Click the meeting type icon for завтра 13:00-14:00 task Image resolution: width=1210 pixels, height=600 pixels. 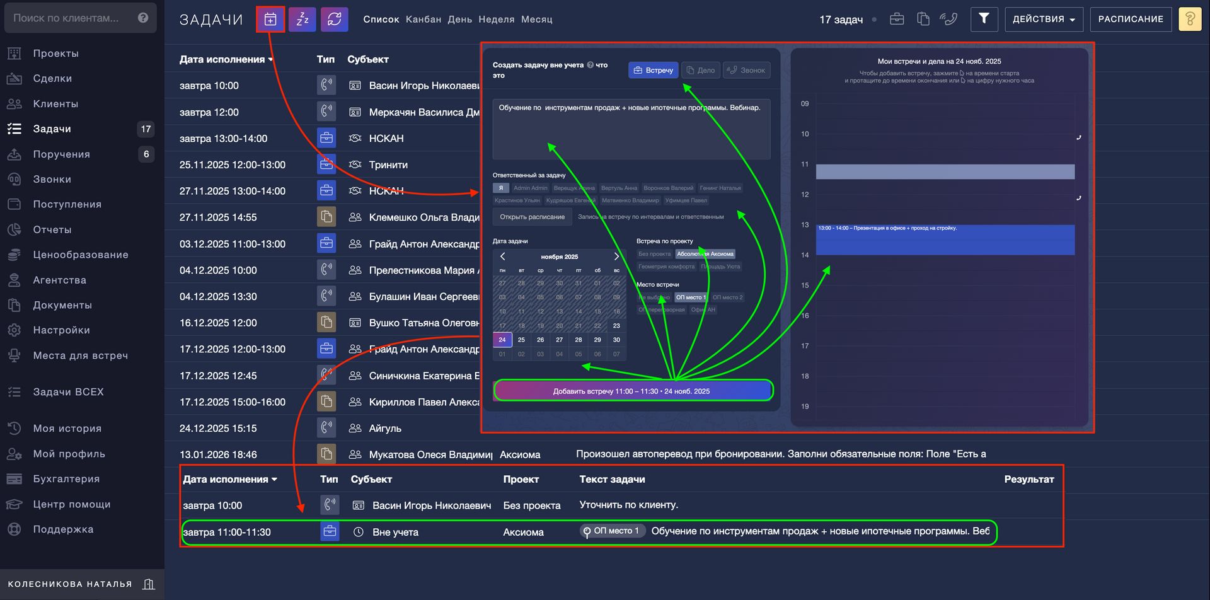point(326,138)
